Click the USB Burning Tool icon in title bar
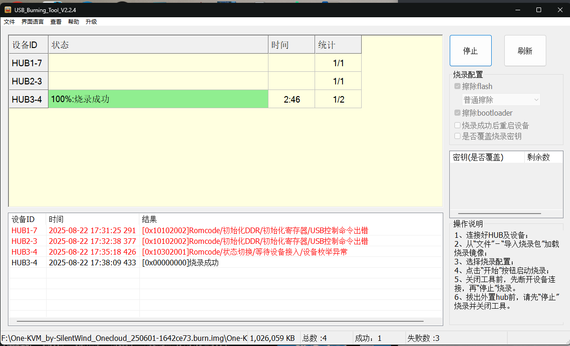The height and width of the screenshot is (346, 570). click(8, 9)
